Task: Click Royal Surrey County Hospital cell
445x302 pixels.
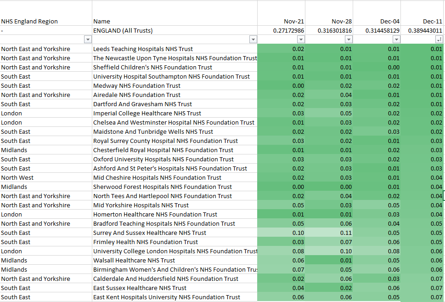Action: coord(175,141)
